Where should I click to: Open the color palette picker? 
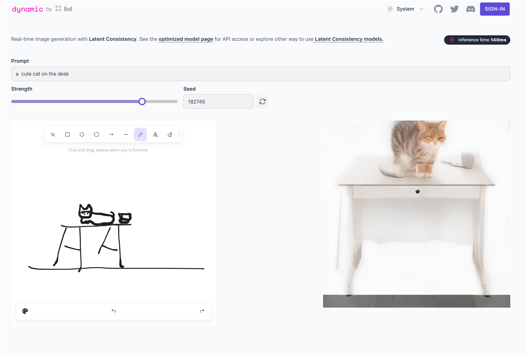click(25, 311)
